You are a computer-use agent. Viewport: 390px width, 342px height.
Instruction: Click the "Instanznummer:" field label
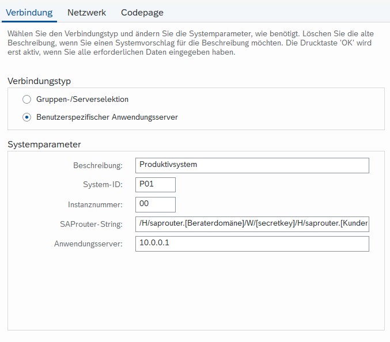click(x=95, y=205)
